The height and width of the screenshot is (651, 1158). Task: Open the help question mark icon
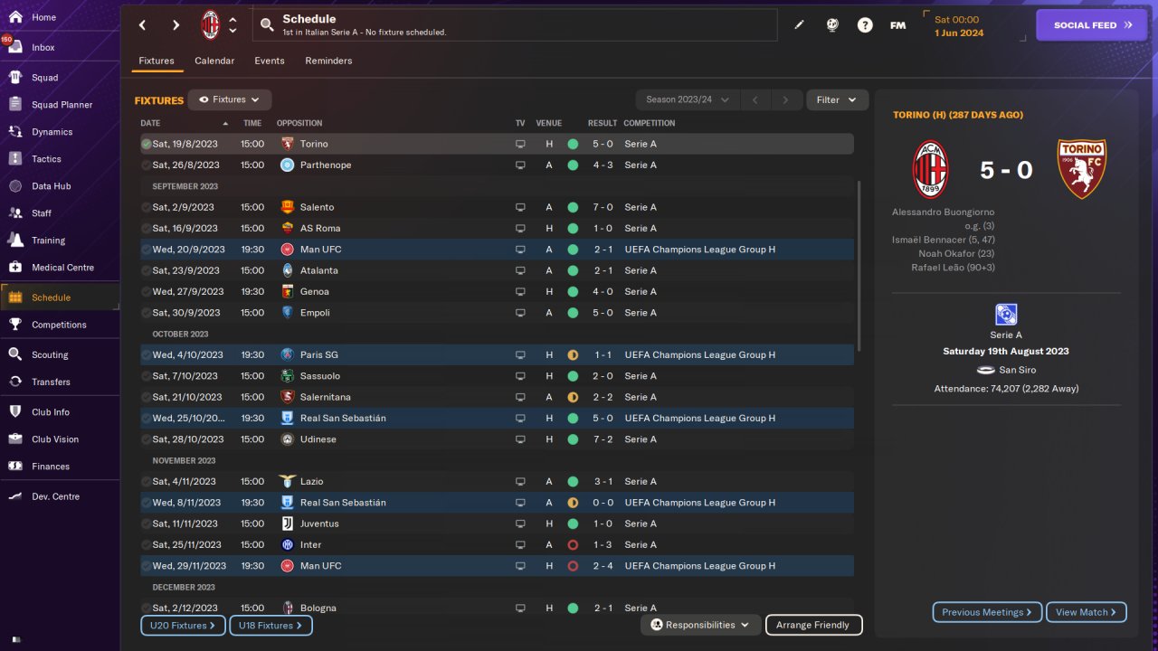865,25
